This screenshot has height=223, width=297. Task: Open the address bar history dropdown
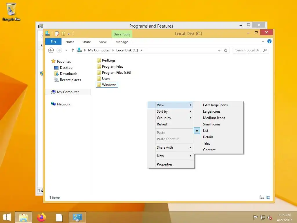[x=219, y=51]
